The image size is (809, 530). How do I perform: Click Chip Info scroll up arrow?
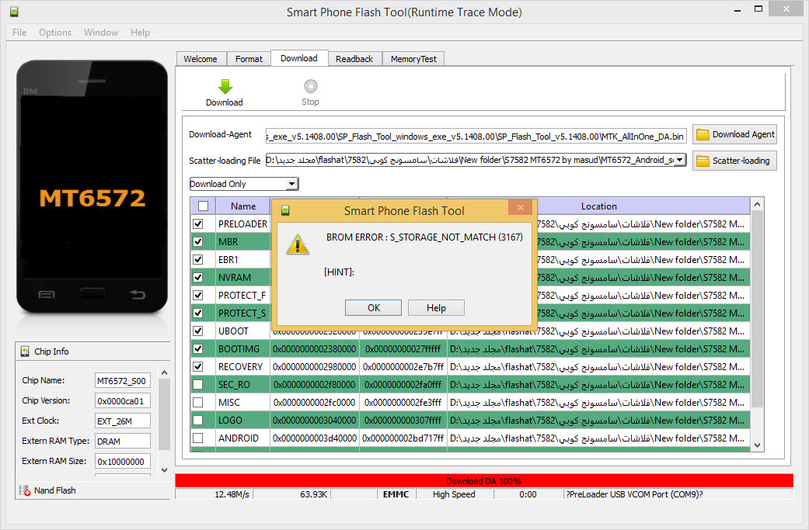[164, 372]
